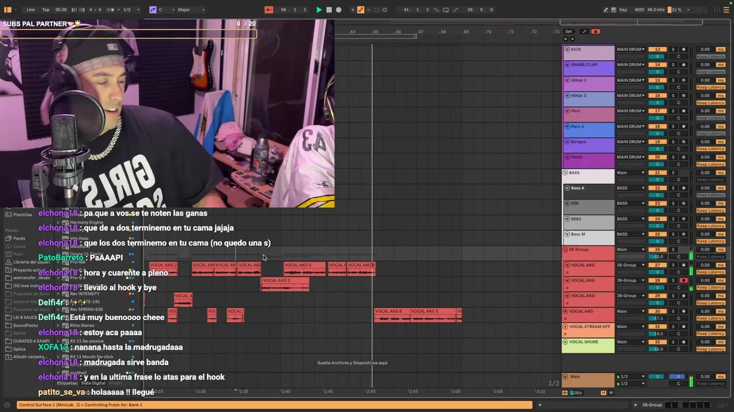
Task: Click the Set locator button
Action: point(568,31)
